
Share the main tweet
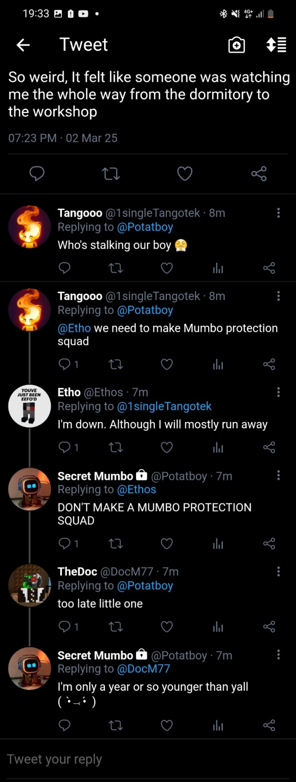pos(259,174)
